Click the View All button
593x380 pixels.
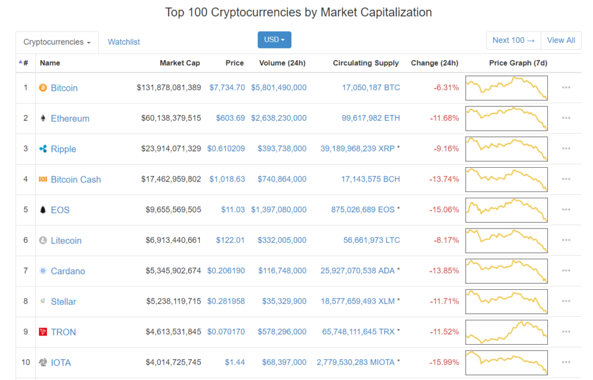pyautogui.click(x=561, y=40)
